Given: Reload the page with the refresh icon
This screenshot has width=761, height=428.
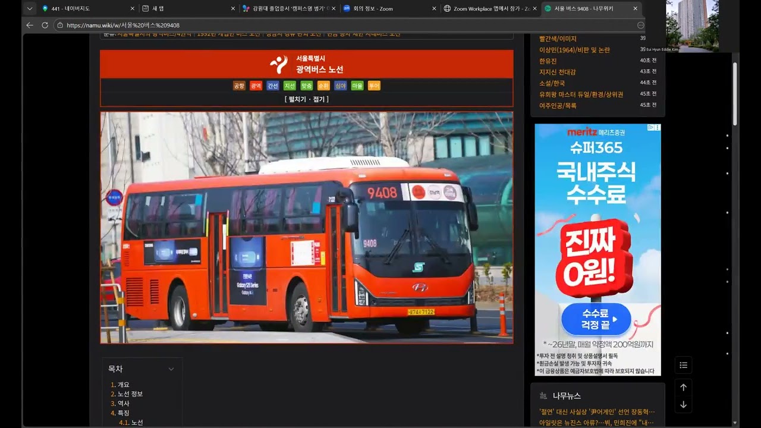Looking at the screenshot, I should (45, 25).
